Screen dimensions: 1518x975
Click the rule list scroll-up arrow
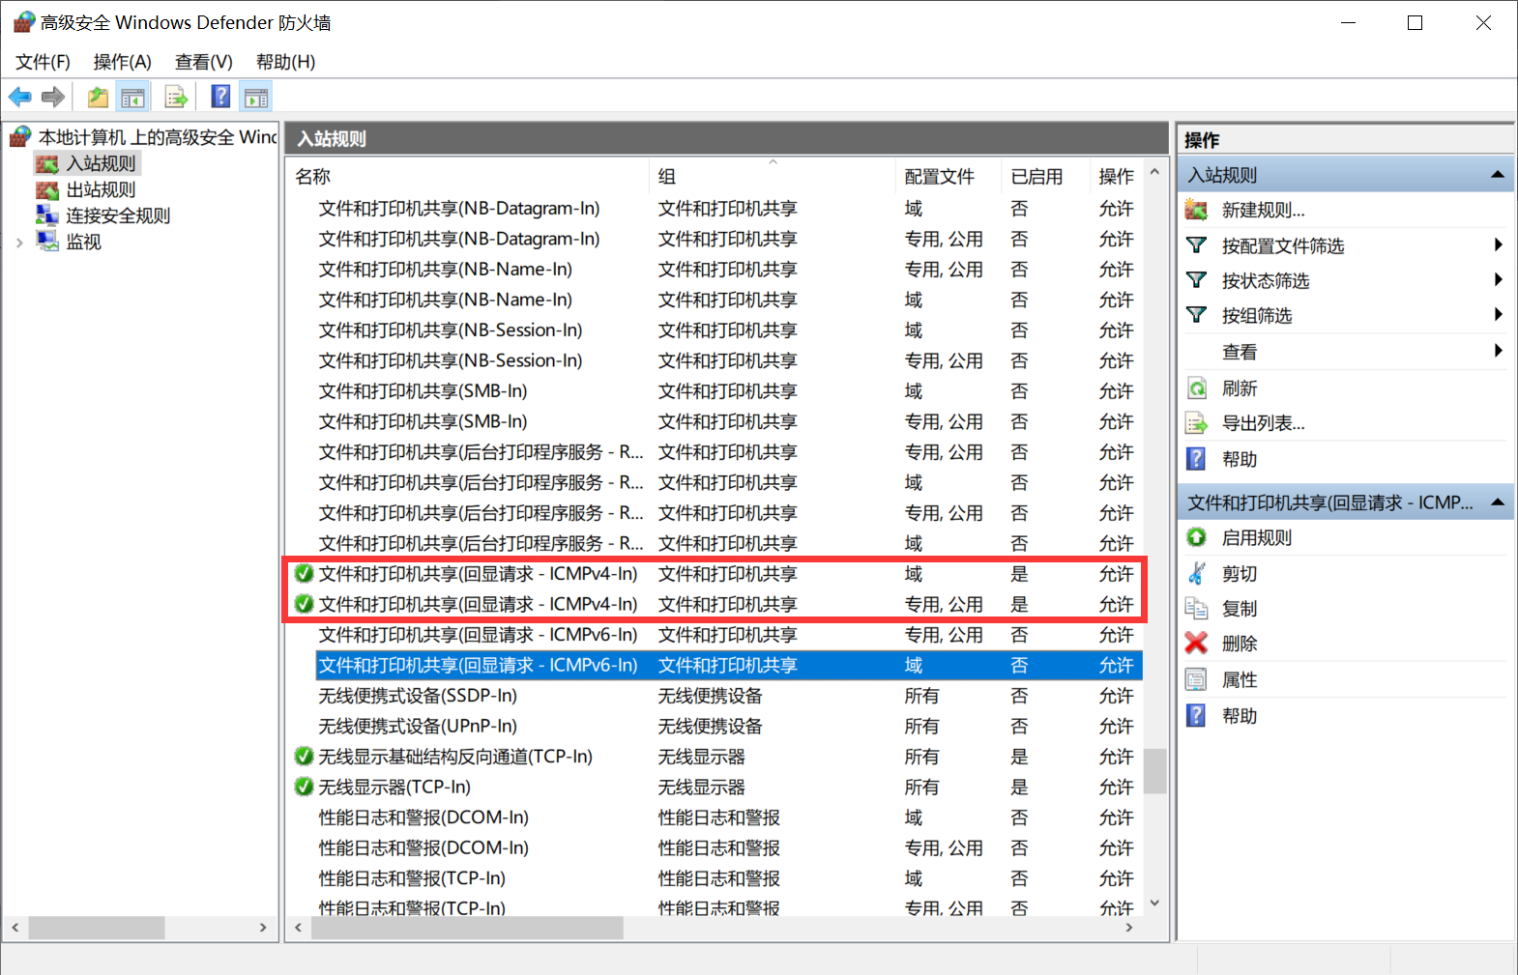[x=1154, y=172]
